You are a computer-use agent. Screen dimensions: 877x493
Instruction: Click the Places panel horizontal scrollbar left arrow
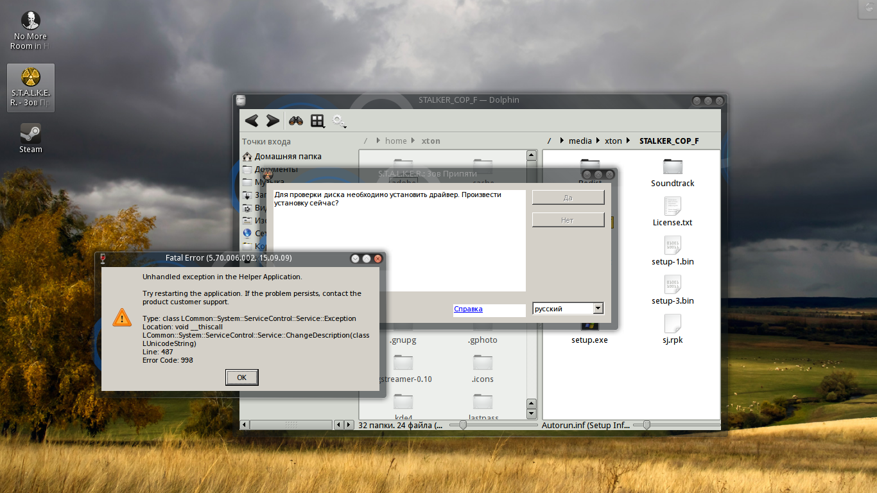click(x=245, y=425)
